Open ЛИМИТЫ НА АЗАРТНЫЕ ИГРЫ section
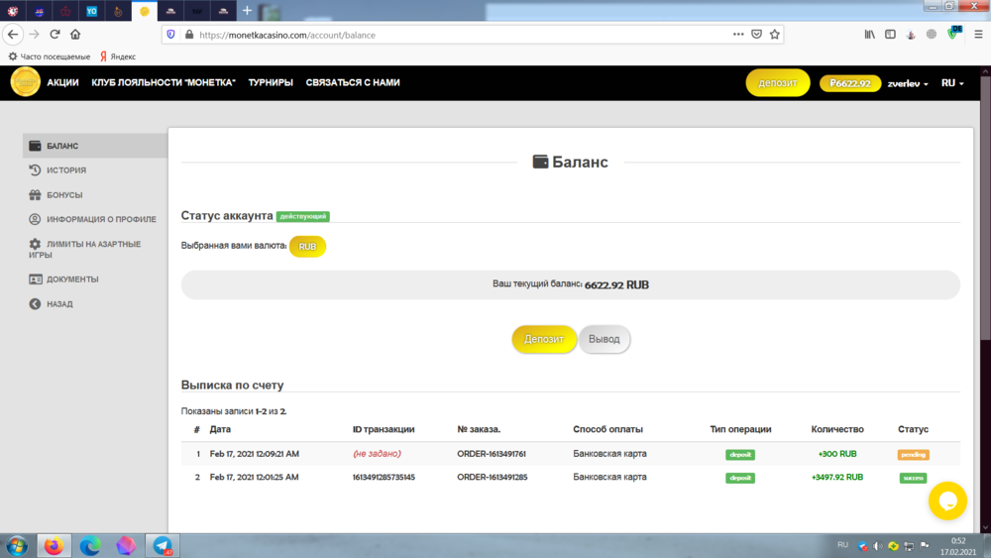 [84, 249]
